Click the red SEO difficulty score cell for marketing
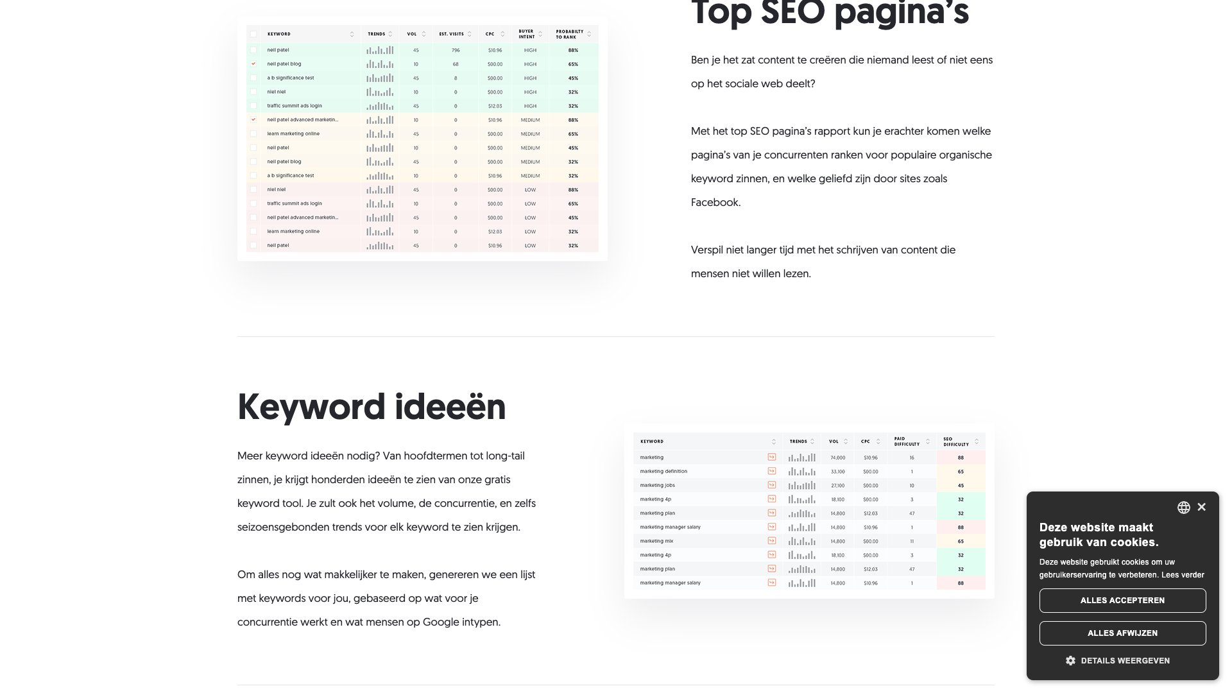The width and height of the screenshot is (1232, 693). pos(961,457)
